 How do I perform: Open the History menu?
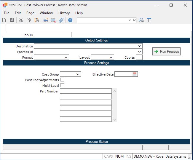coord(64,13)
